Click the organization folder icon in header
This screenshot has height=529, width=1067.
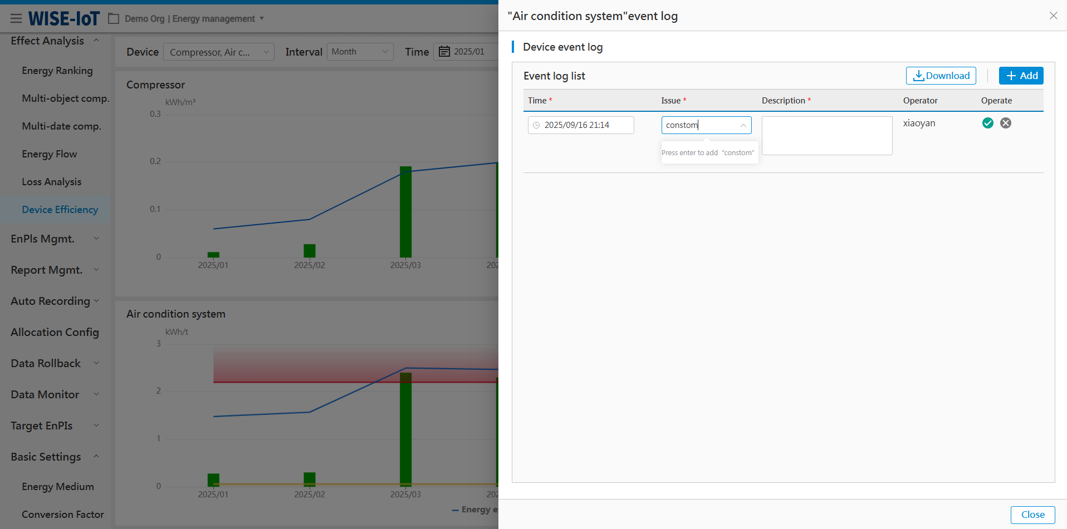point(114,19)
